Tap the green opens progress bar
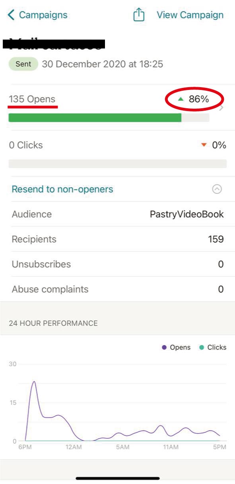The width and height of the screenshot is (235, 484). (95, 117)
